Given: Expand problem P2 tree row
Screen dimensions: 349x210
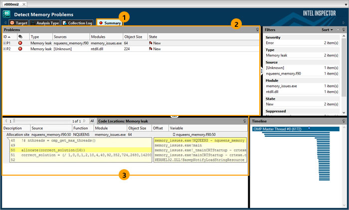Looking at the screenshot, I should (4, 49).
